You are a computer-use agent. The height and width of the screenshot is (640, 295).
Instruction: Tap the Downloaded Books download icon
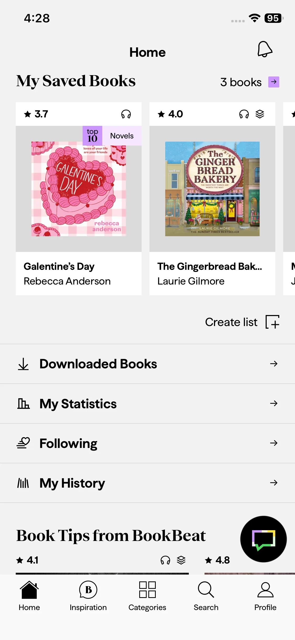click(23, 364)
